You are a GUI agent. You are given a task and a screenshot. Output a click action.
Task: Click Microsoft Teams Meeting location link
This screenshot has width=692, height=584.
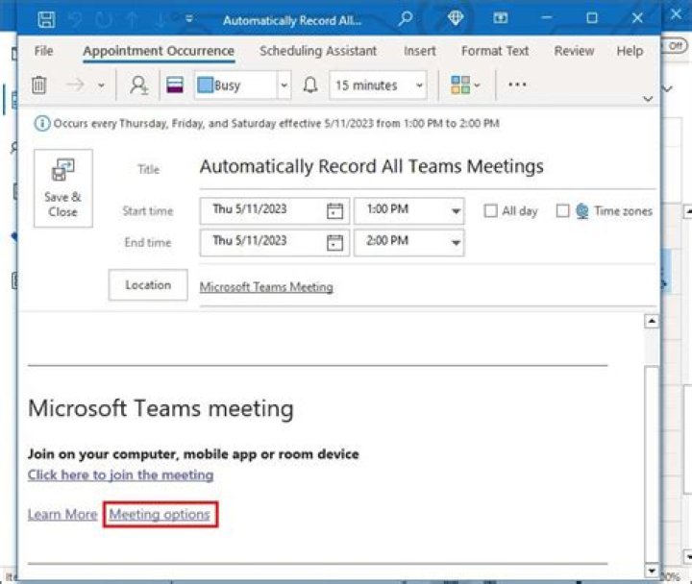click(266, 287)
